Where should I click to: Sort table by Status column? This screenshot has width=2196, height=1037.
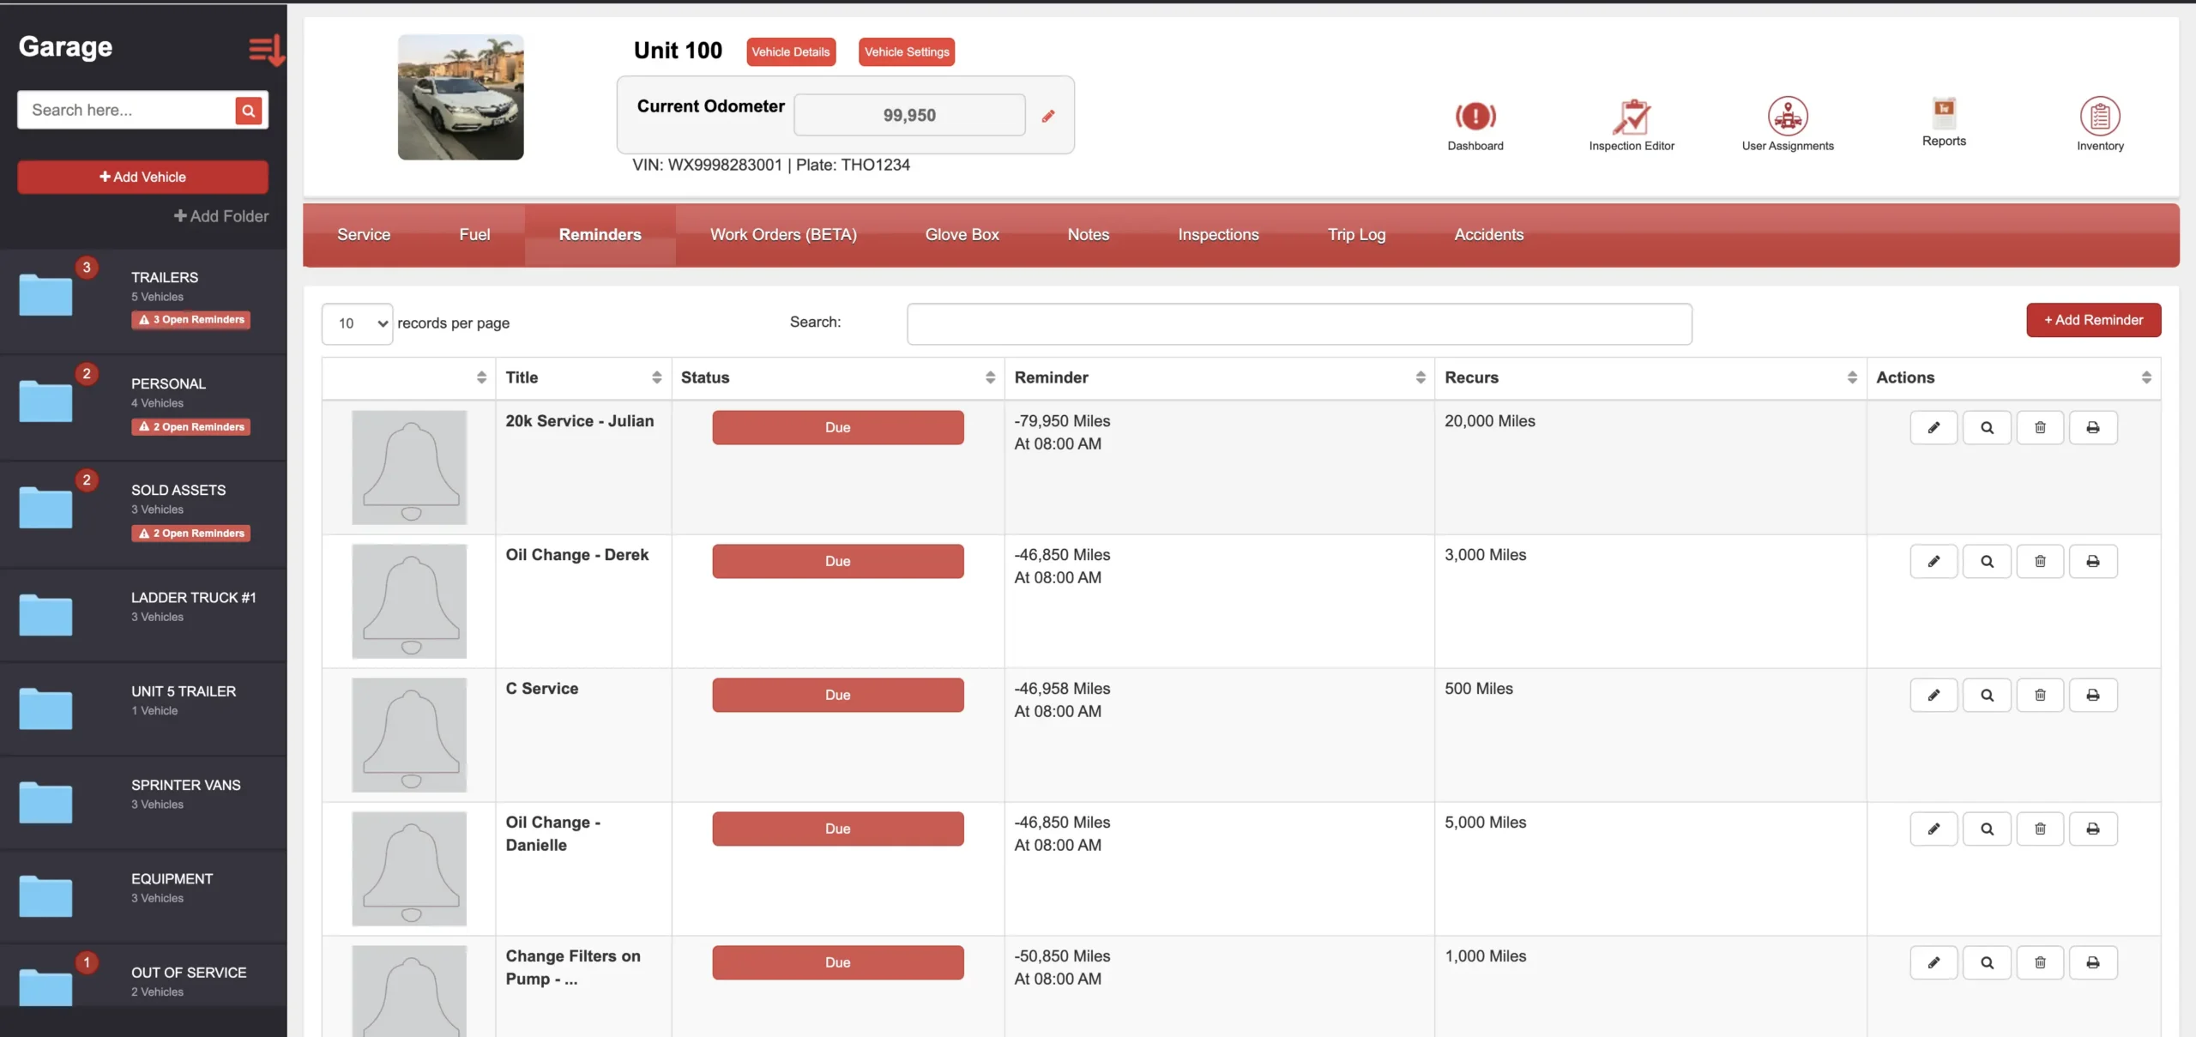(836, 377)
